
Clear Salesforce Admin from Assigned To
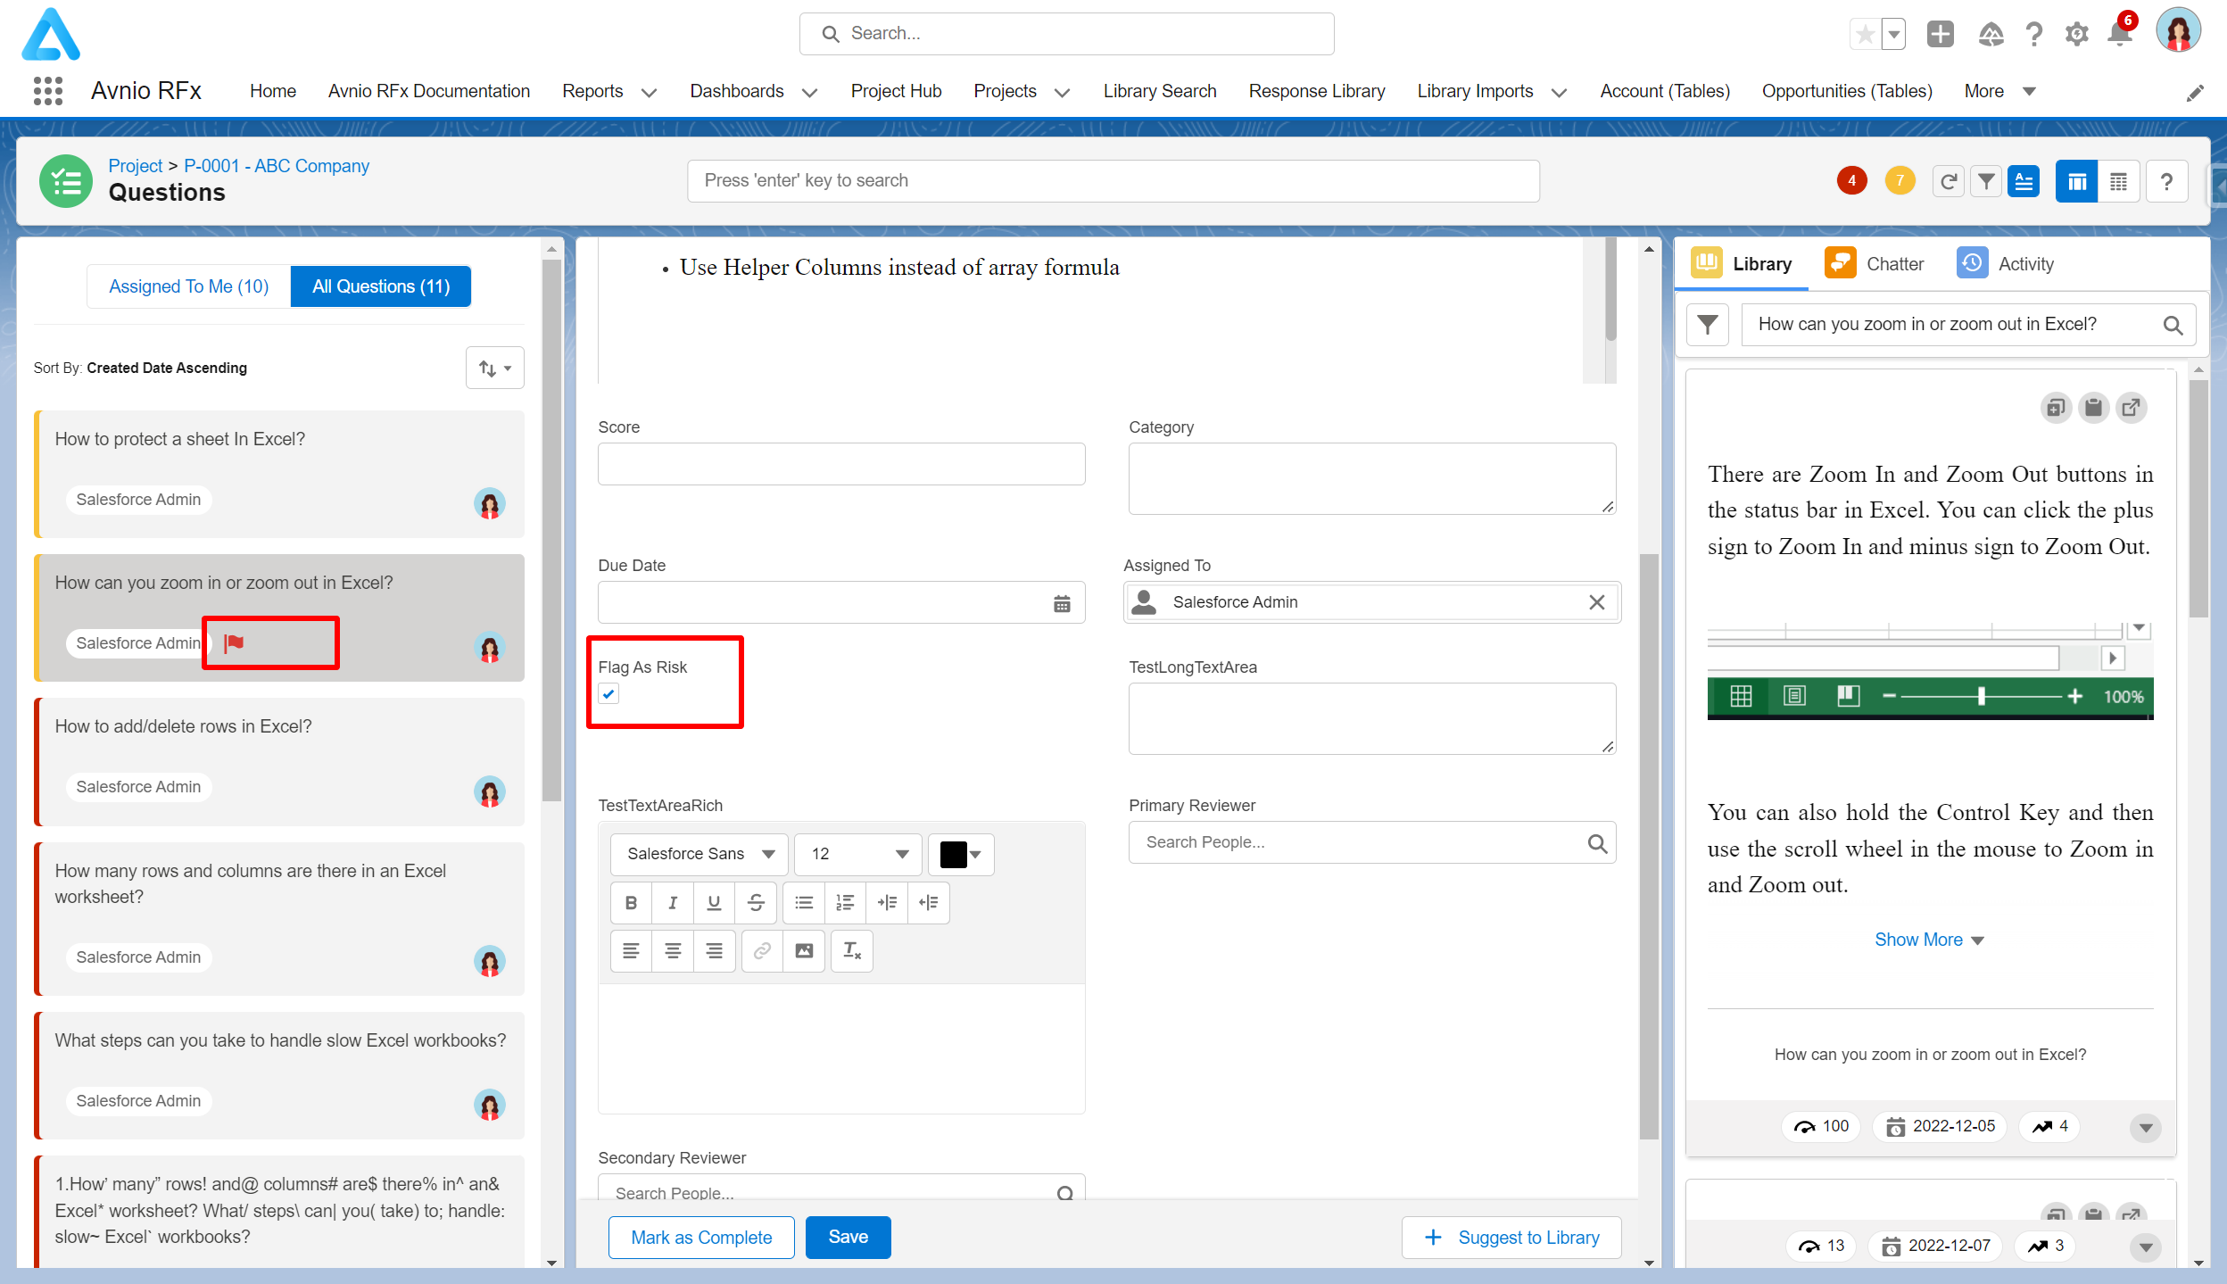click(1596, 602)
